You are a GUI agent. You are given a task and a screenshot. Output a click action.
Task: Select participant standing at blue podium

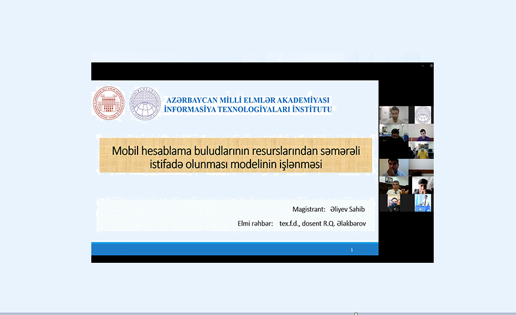pos(423,203)
